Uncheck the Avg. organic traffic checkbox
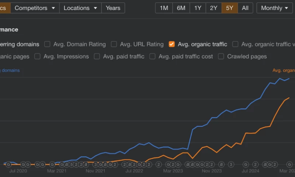Viewport: 295px width, 177px height. (171, 44)
